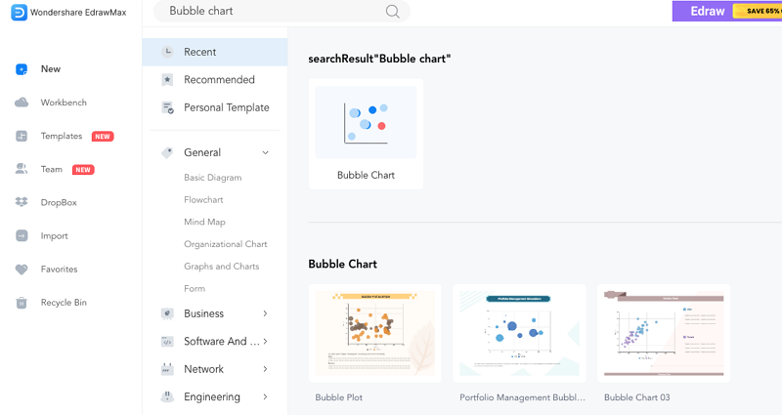Click the Import icon in the sidebar

[22, 235]
